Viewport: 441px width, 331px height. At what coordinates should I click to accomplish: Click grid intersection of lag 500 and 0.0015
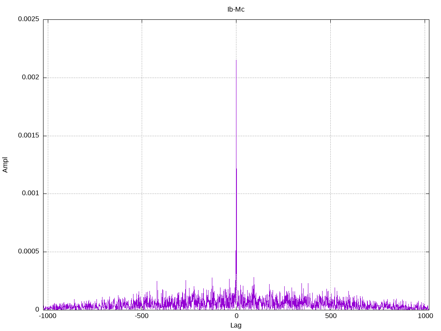[330, 136]
